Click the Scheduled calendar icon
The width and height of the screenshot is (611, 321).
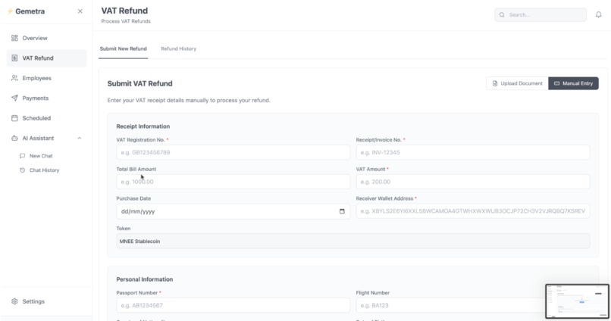click(x=14, y=118)
